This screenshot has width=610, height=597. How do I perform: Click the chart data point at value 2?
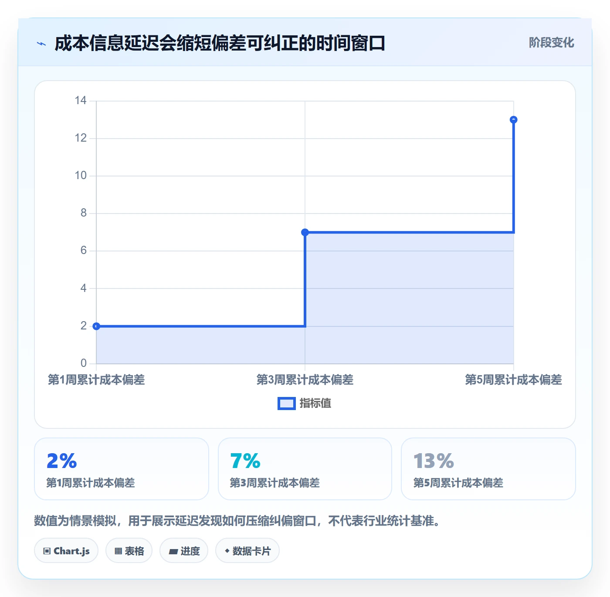96,326
